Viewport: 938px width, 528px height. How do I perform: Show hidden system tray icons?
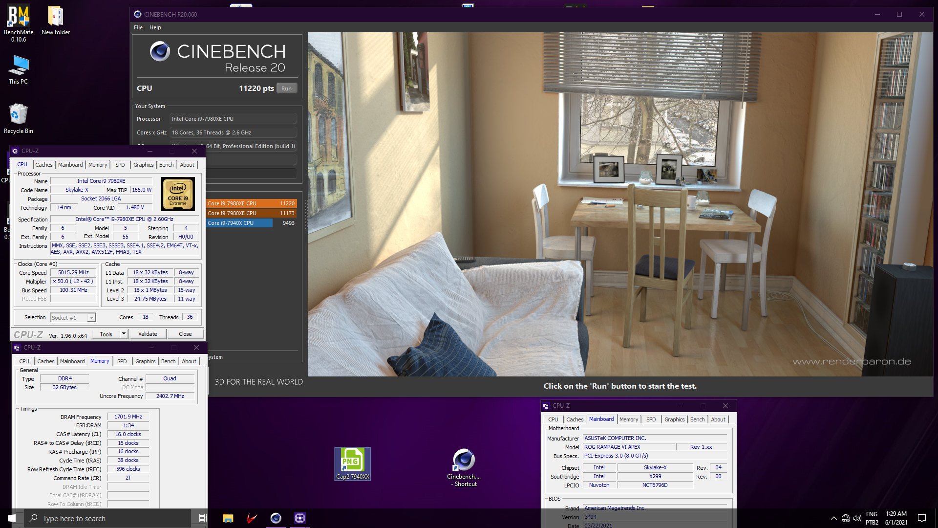(833, 518)
